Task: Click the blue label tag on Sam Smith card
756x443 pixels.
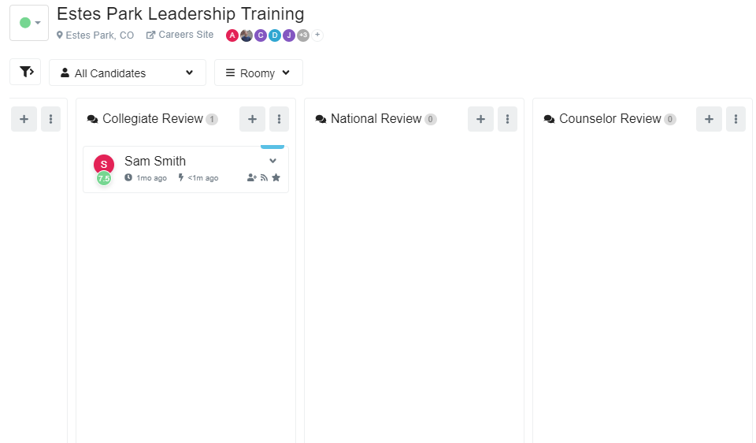Action: pyautogui.click(x=272, y=147)
